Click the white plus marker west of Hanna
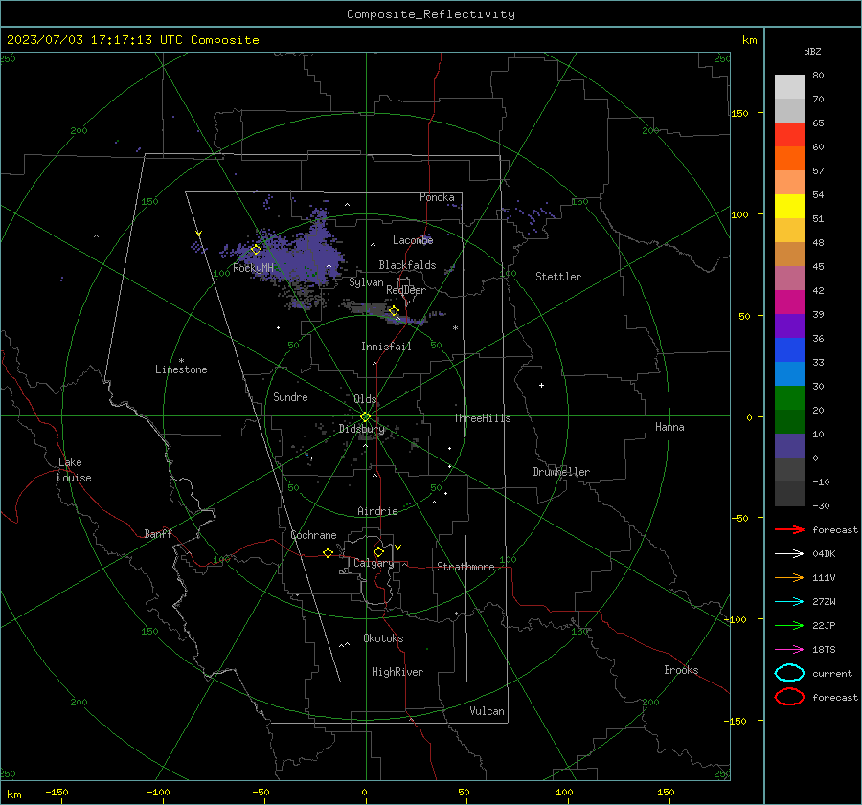Image resolution: width=862 pixels, height=805 pixels. point(541,385)
